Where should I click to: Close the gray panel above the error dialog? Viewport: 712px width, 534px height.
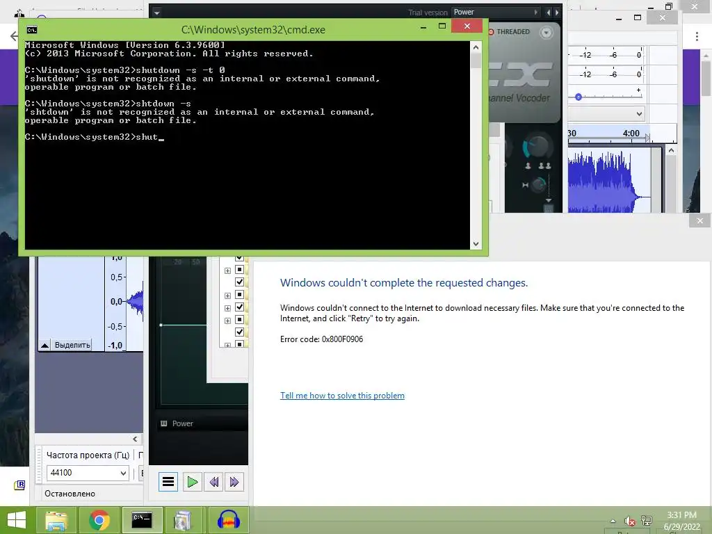pos(699,220)
